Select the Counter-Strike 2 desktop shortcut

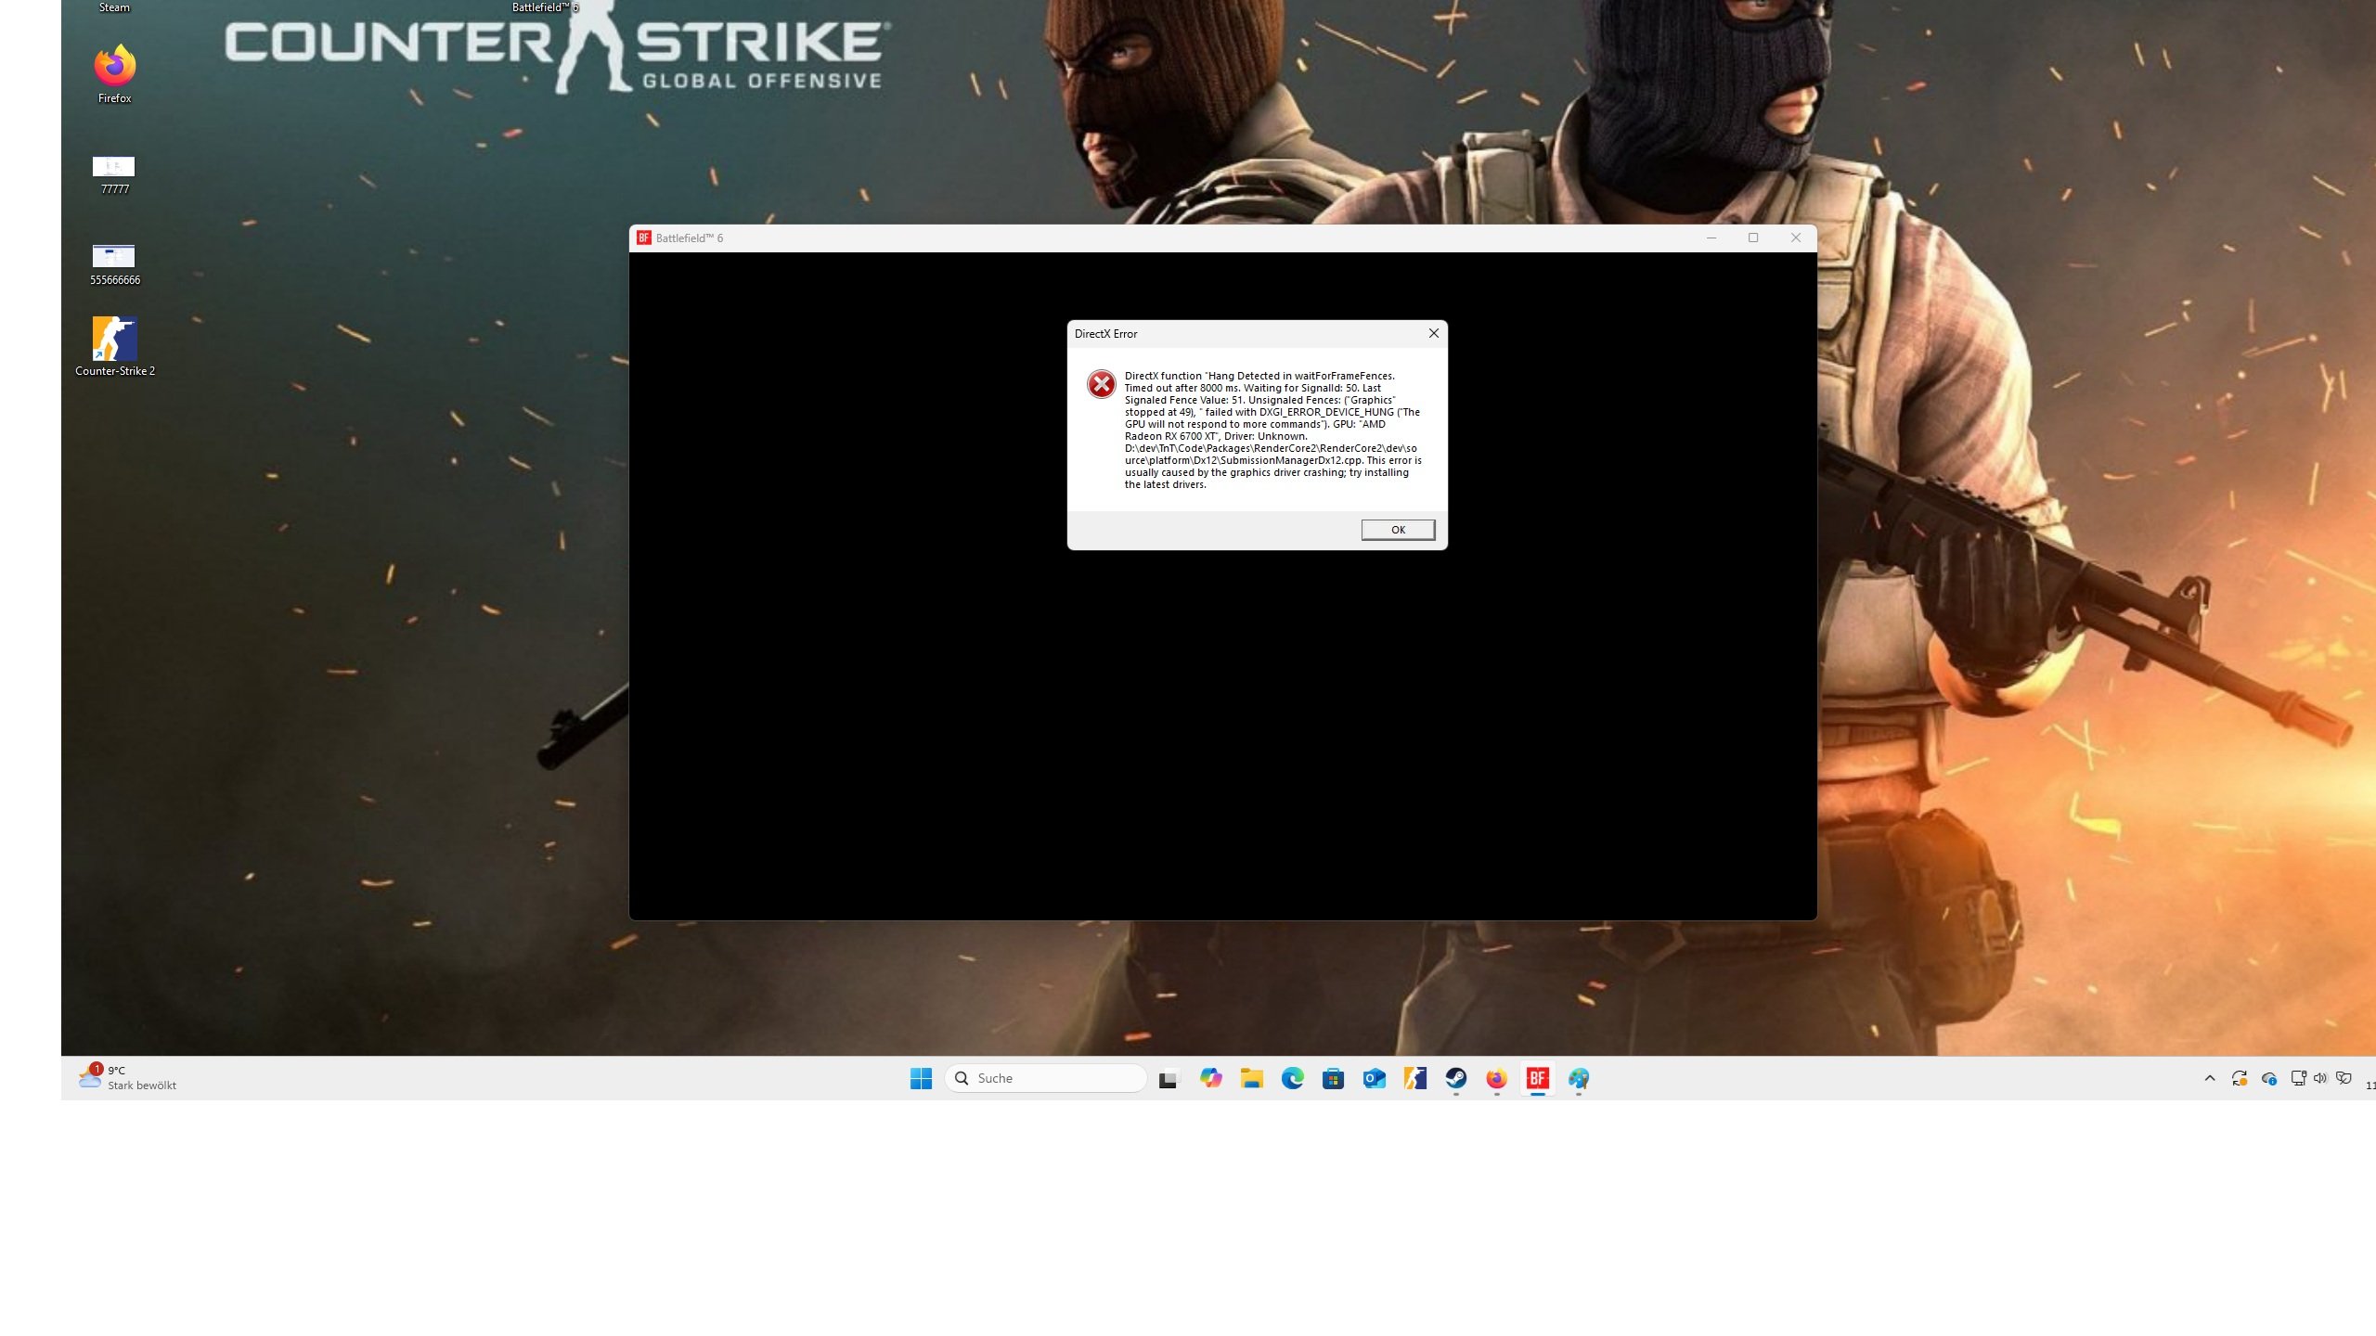[114, 340]
